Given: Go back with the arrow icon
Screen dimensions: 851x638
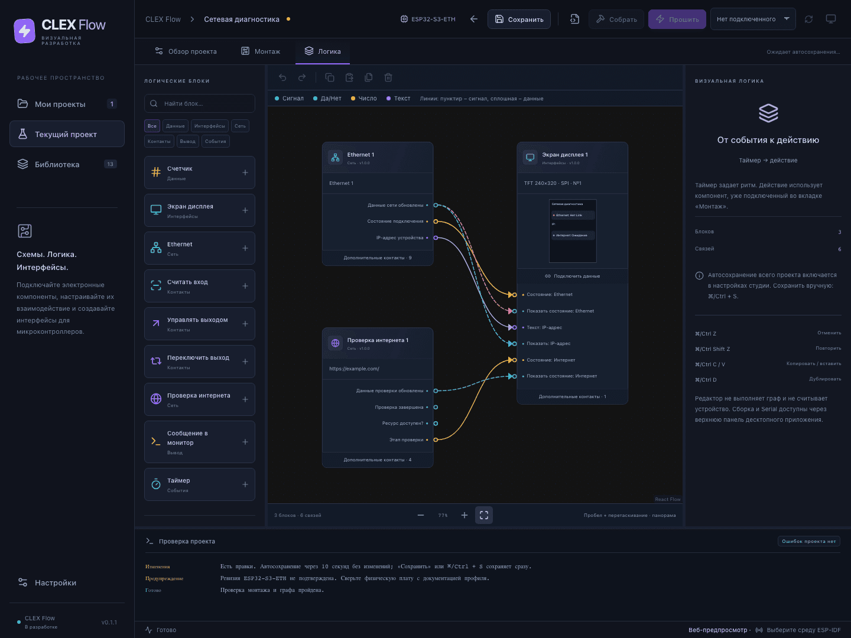Looking at the screenshot, I should (x=474, y=19).
